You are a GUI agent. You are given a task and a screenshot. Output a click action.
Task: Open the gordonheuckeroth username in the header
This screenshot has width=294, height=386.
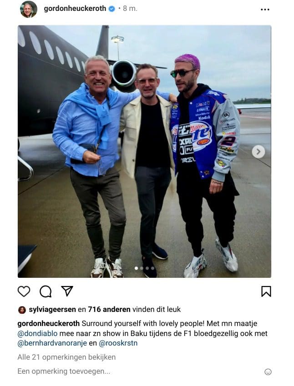(x=75, y=9)
